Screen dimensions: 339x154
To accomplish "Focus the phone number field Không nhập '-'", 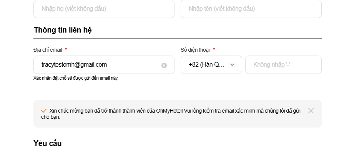I will point(283,65).
